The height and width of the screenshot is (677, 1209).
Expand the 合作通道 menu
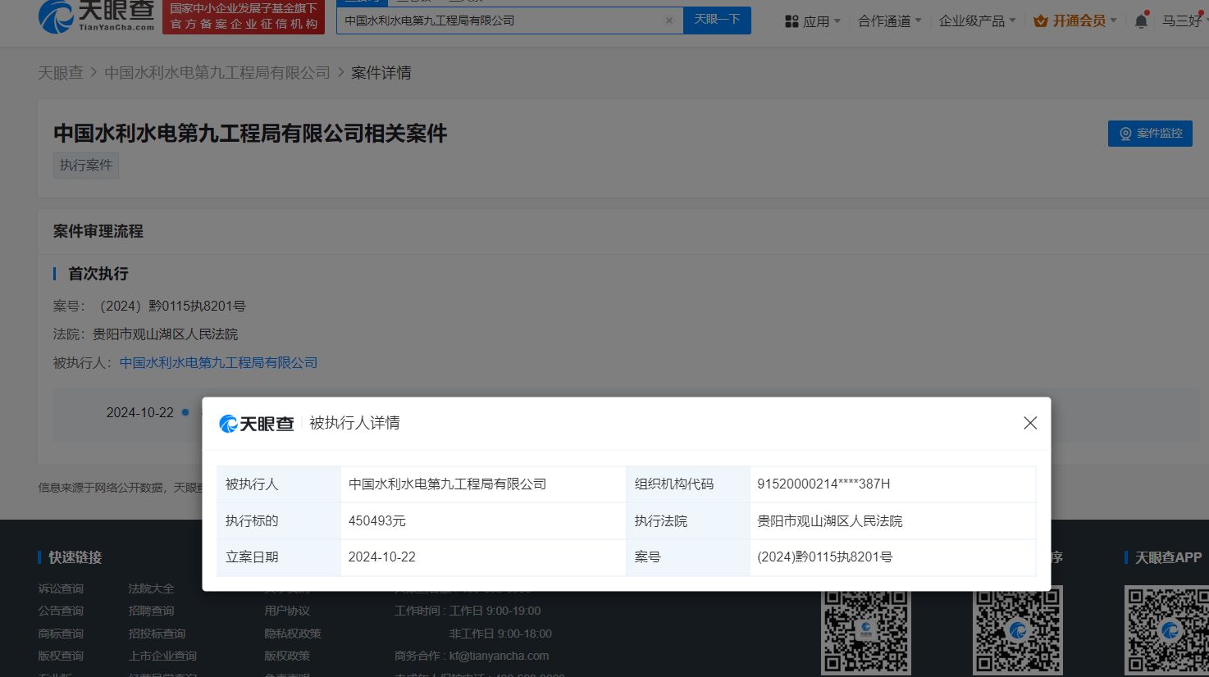(890, 21)
